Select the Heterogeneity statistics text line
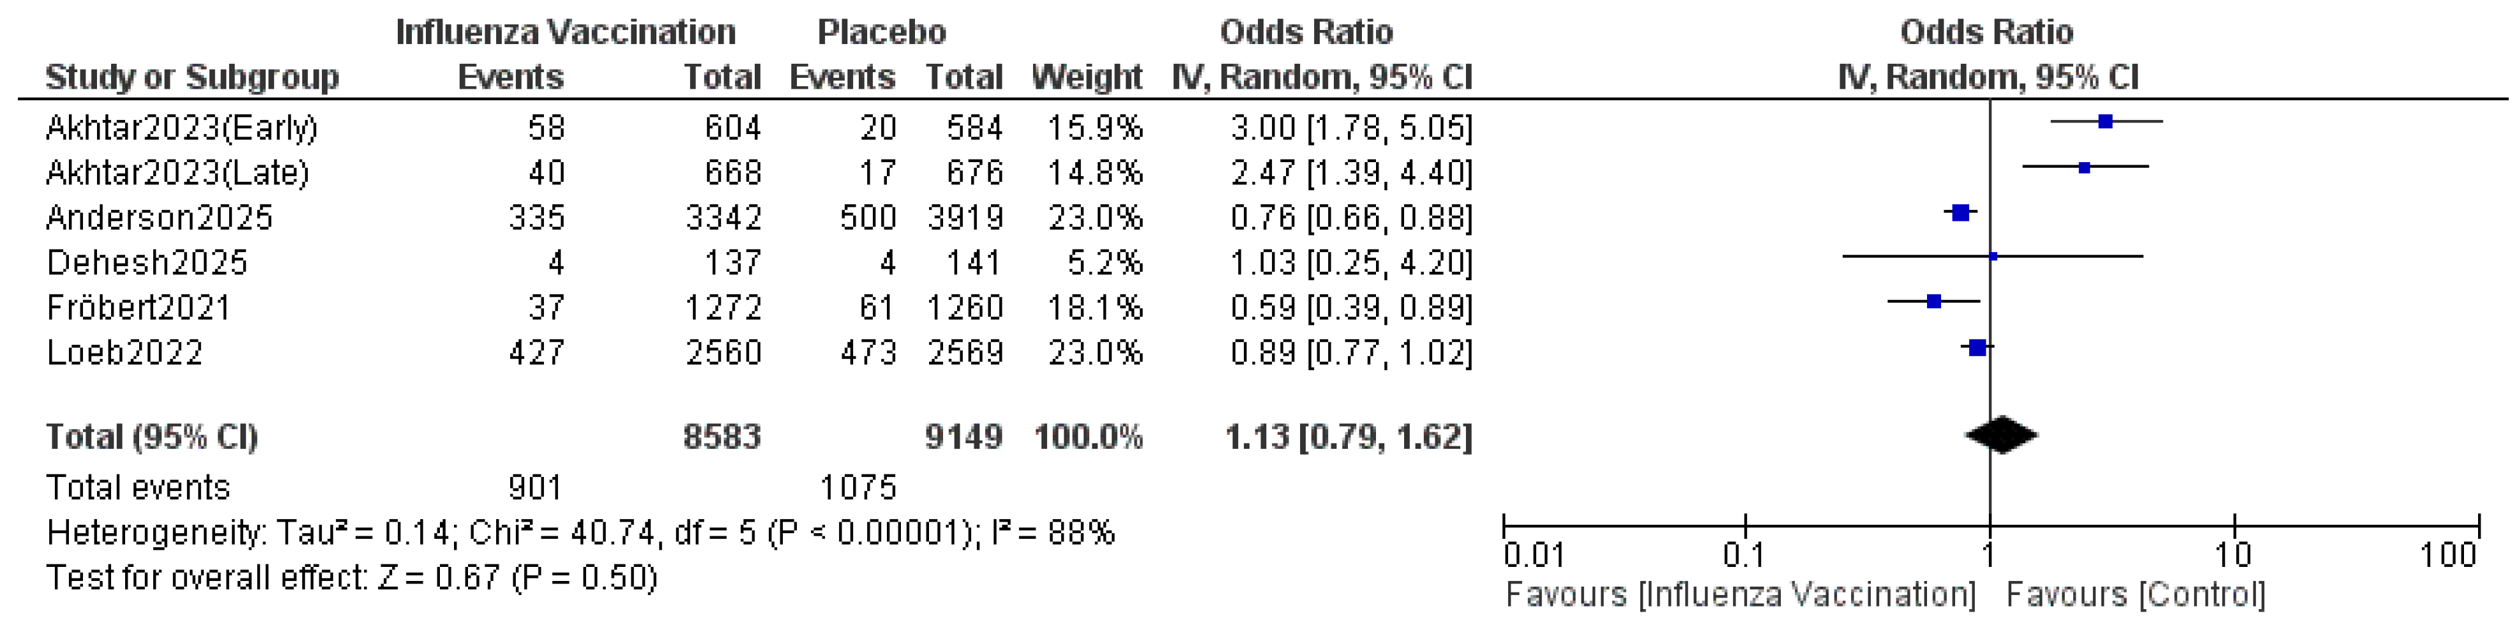 coord(580,533)
